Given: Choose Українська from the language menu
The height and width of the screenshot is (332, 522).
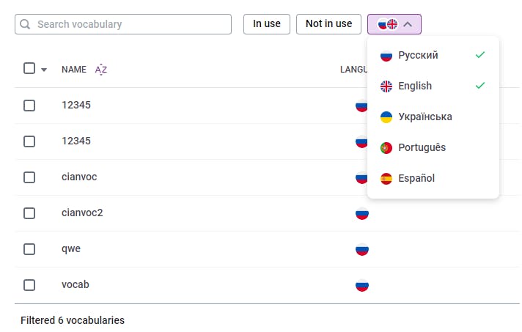Looking at the screenshot, I should (x=425, y=117).
